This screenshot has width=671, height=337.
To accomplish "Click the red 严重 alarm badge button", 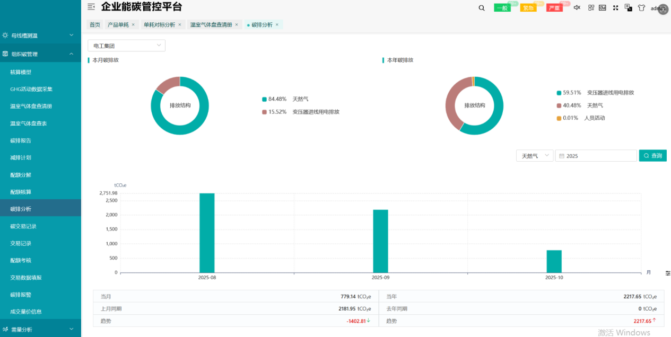I will [554, 8].
